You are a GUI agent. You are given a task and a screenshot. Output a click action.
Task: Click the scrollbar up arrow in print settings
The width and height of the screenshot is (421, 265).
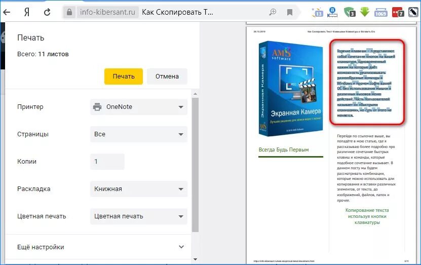[x=195, y=94]
